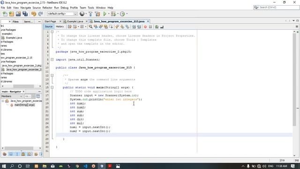Viewport: 300px width, 169px height.
Task: Click the Uncomment lines icon in the editor toolbar
Action: (162, 27)
